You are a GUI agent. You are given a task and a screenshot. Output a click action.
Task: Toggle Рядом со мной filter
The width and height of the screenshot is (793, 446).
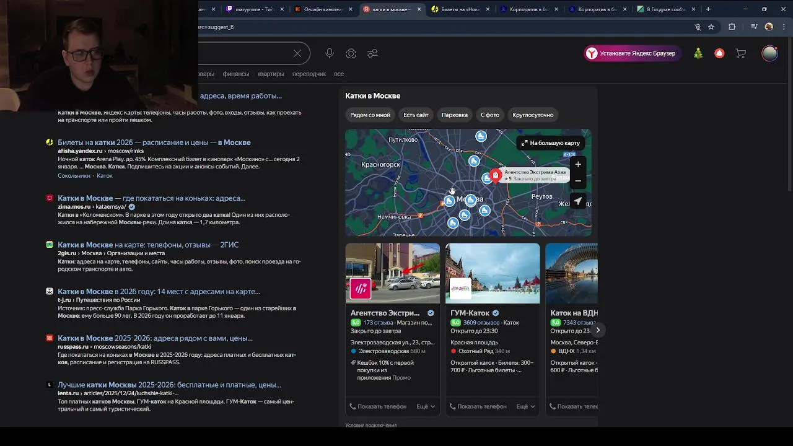[370, 115]
